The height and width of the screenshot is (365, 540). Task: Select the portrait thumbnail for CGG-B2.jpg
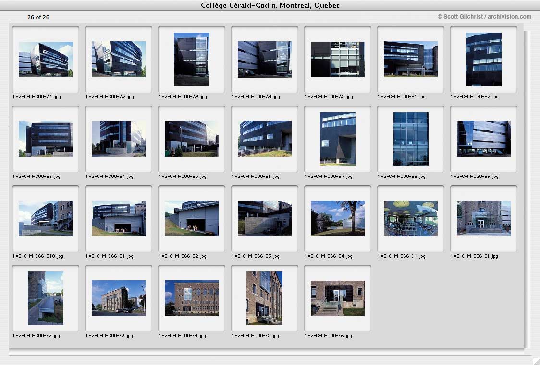point(483,59)
